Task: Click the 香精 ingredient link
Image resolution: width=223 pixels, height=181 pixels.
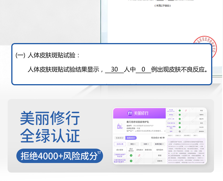Action: coord(171,131)
